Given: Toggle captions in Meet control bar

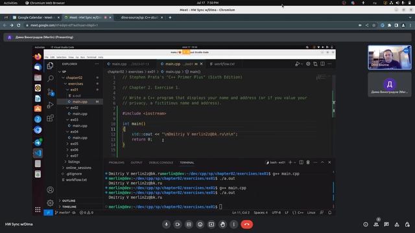Looking at the screenshot, I should (189, 225).
